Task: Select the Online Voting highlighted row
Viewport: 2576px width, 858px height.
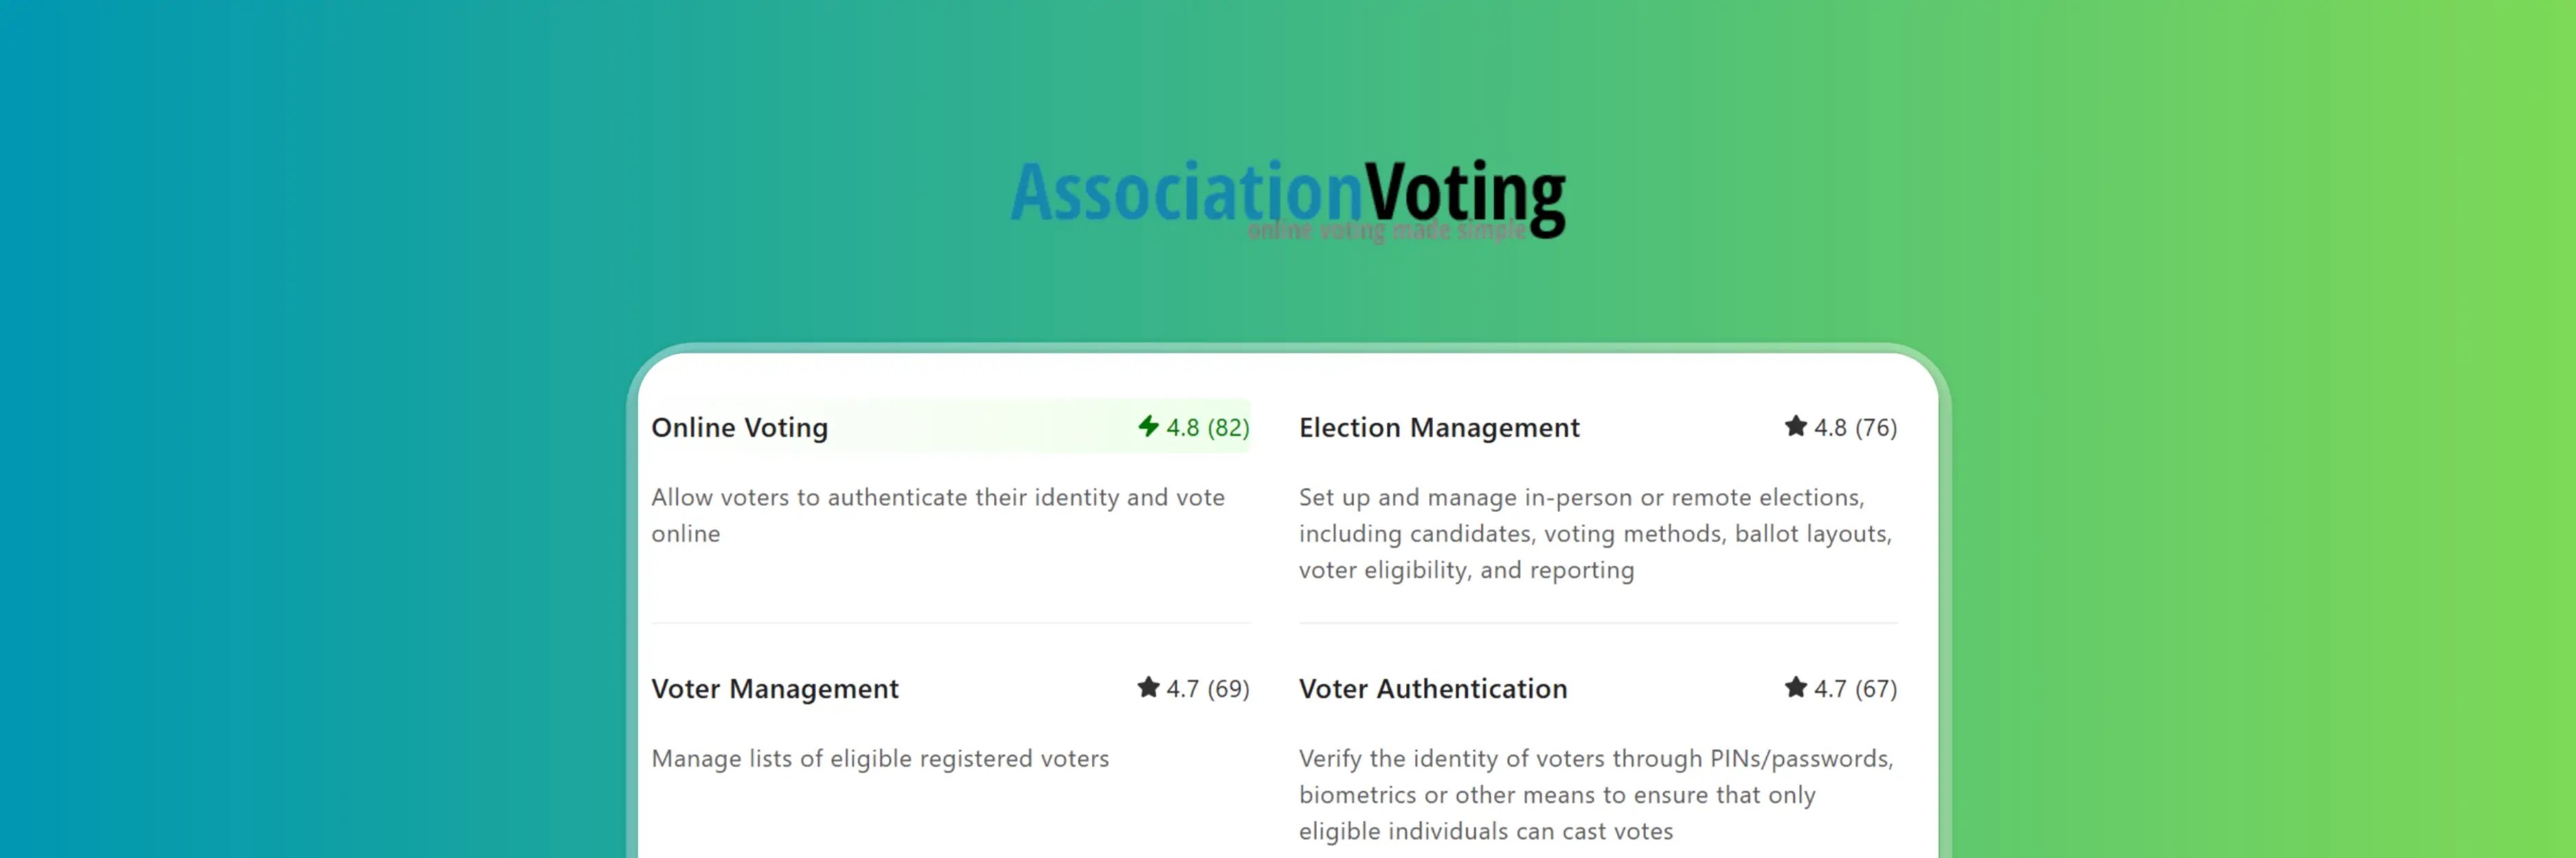Action: pyautogui.click(x=950, y=428)
